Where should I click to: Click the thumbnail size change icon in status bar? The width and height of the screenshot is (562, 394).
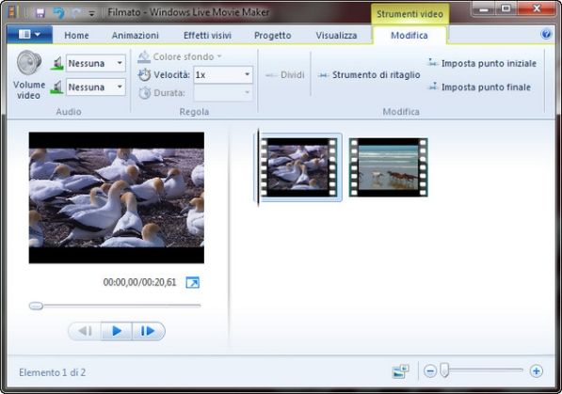(401, 371)
